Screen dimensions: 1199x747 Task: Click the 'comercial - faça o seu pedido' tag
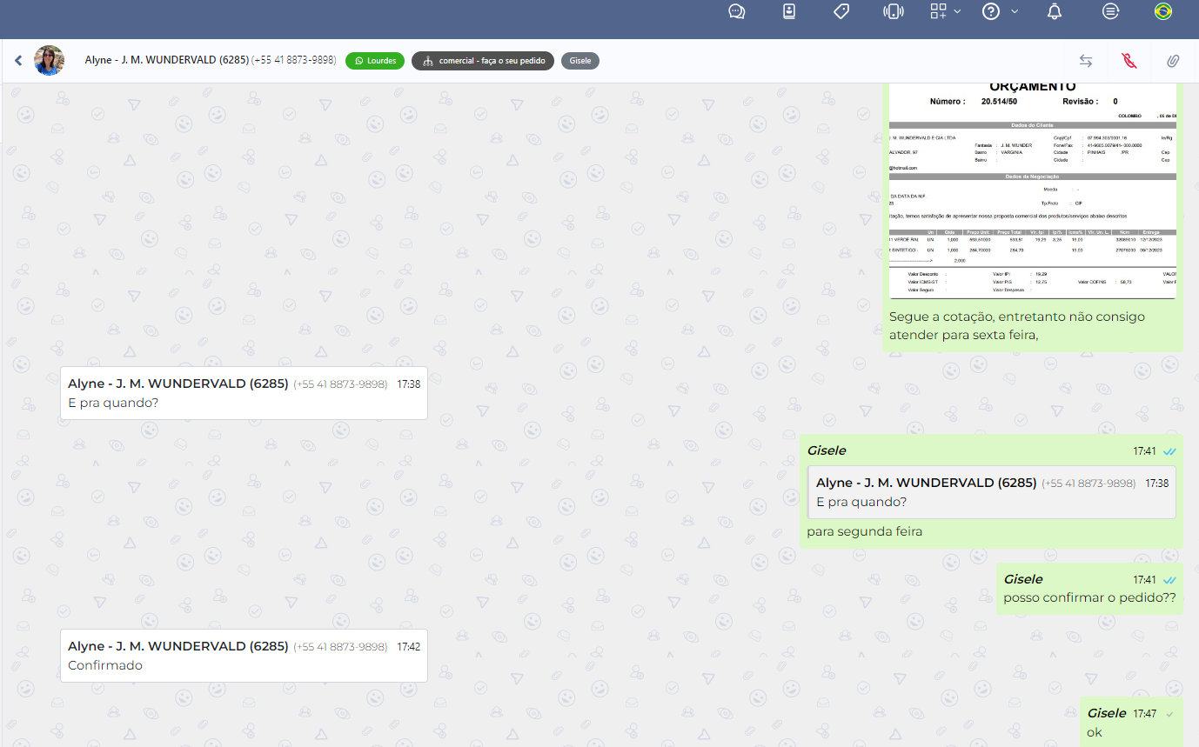coord(483,61)
